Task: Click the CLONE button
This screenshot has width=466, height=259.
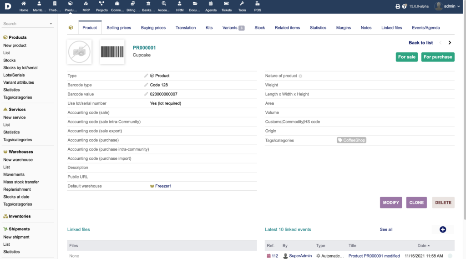Action: [416, 203]
